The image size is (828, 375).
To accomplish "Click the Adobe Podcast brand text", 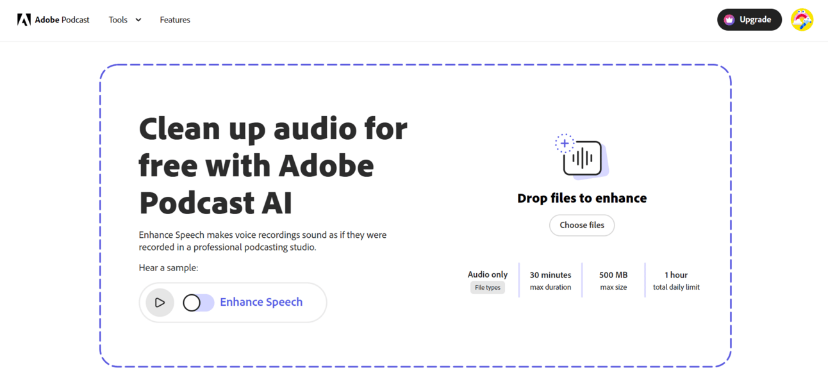I will click(62, 20).
